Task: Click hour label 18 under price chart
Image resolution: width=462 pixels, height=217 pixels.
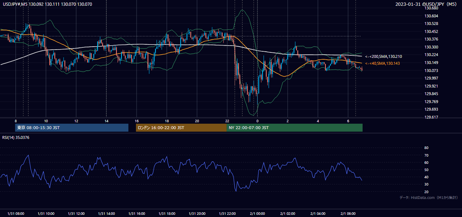Action: coord(167,121)
